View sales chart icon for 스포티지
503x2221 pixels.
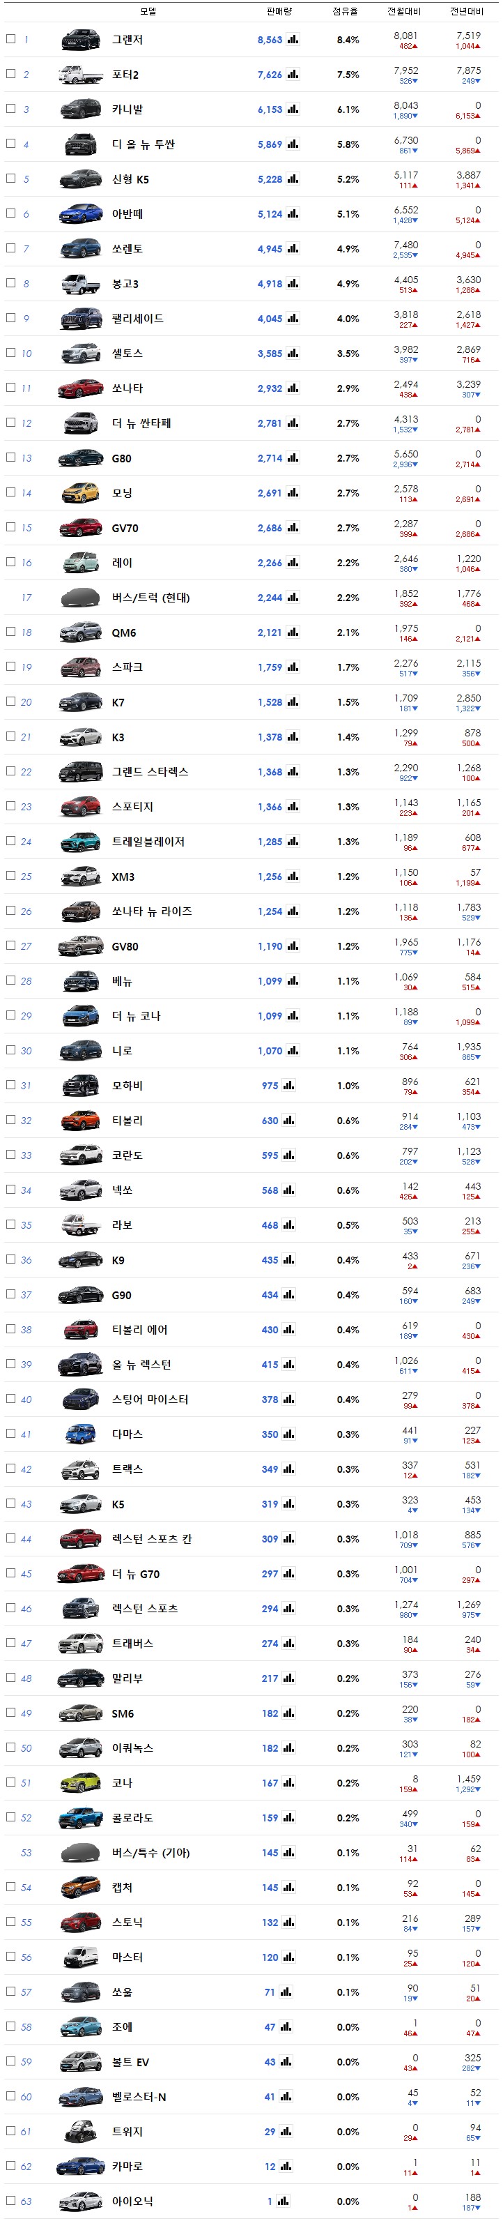coord(293,806)
